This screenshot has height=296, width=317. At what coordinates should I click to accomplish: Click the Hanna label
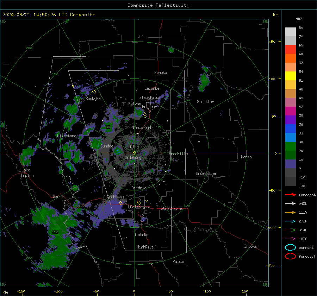click(x=246, y=157)
